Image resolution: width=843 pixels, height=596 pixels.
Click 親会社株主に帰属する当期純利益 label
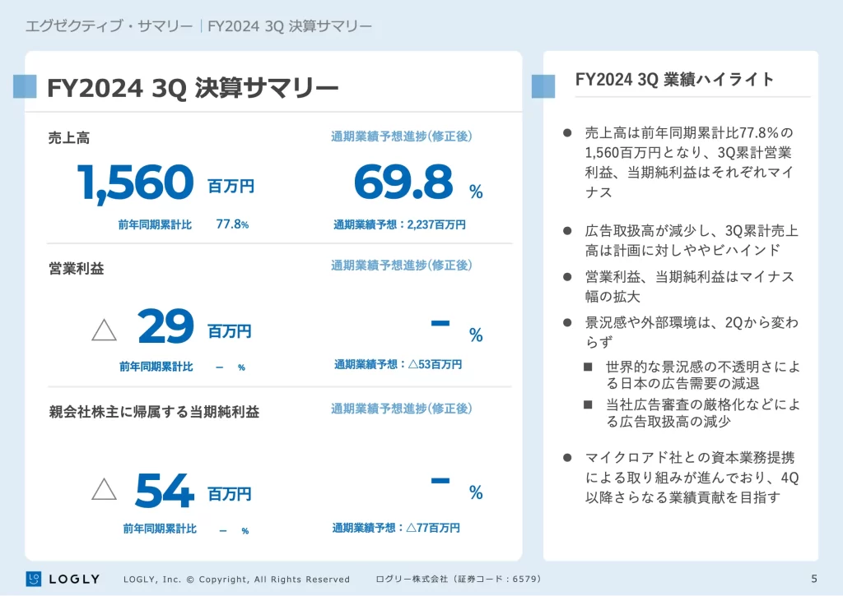(154, 412)
